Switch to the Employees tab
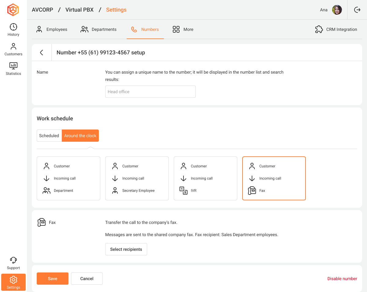Image resolution: width=367 pixels, height=292 pixels. pos(52,29)
